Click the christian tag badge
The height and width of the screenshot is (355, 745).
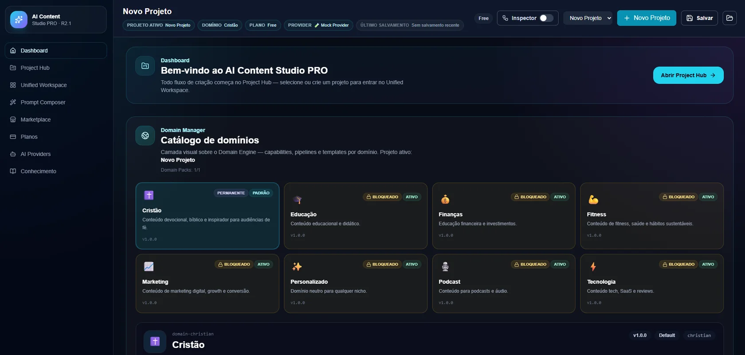[x=699, y=336]
